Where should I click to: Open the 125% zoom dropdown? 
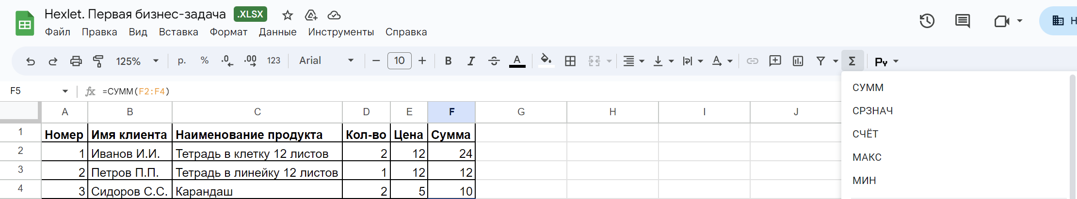pos(137,61)
